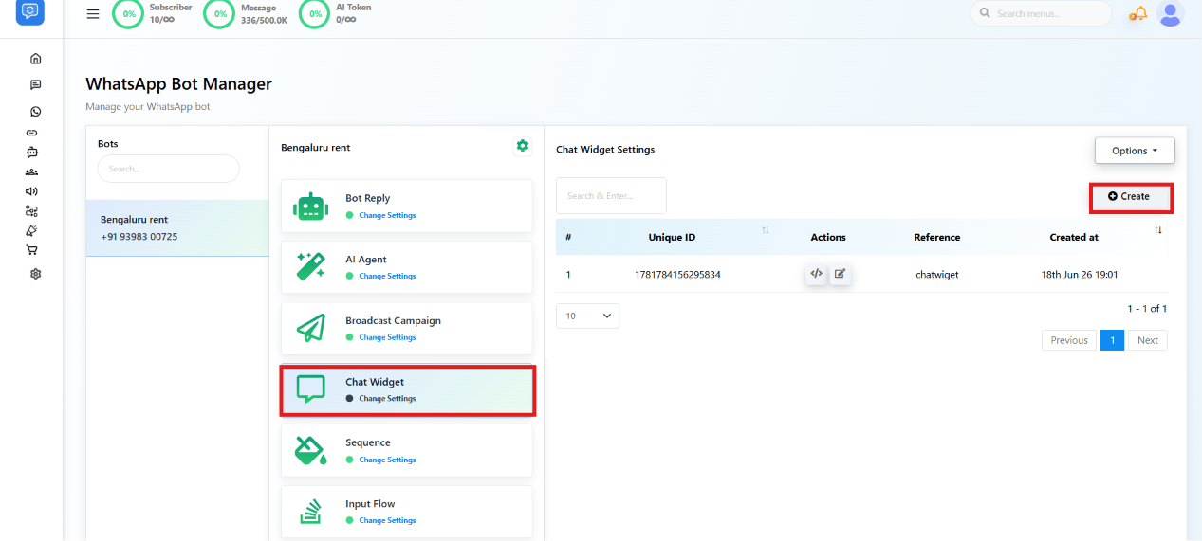
Task: Click the 18th Jun 26 19:01 date cell
Action: (x=1080, y=275)
